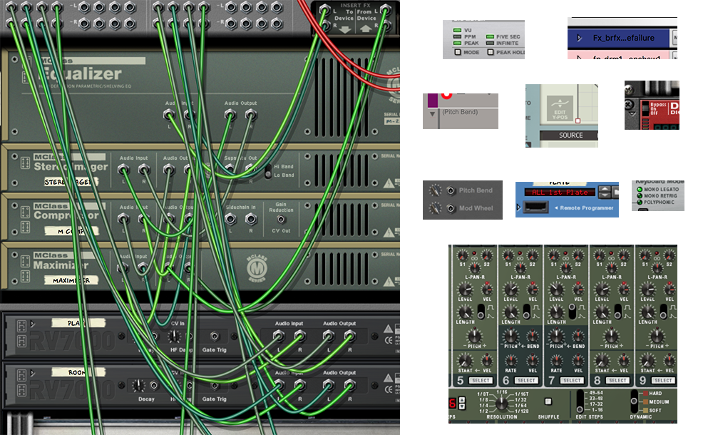Select previous patch with down arrow button
The height and width of the screenshot is (435, 713).
(605, 195)
